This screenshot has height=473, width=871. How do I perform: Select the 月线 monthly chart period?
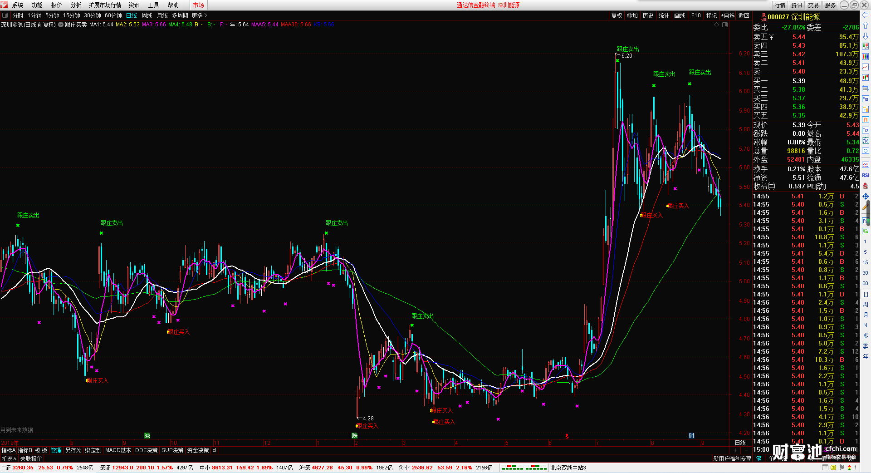(x=162, y=15)
